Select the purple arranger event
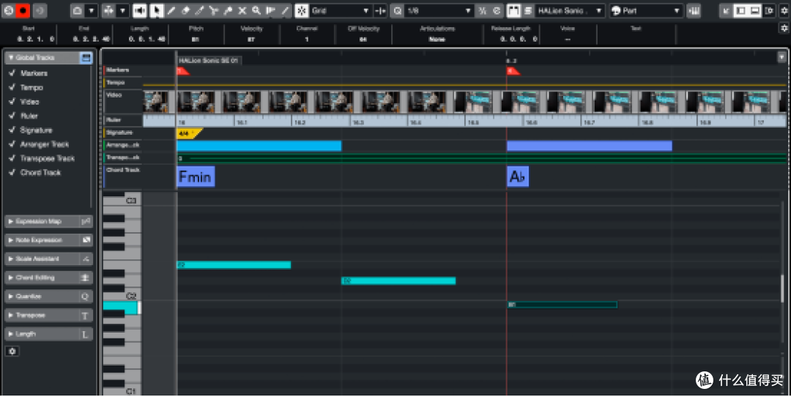This screenshot has width=791, height=397. pos(589,146)
